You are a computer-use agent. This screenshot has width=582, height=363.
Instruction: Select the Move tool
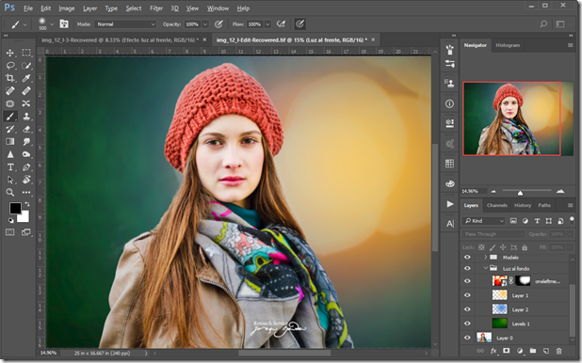click(10, 53)
